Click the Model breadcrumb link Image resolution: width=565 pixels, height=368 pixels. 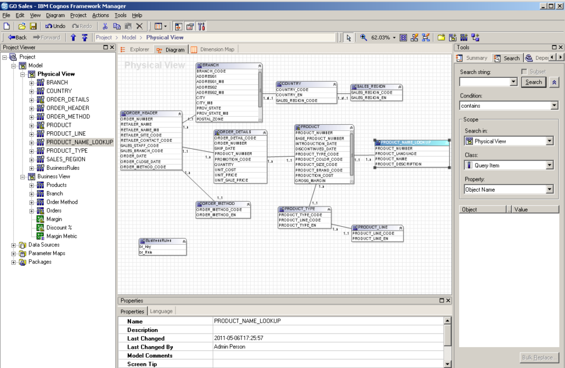[x=129, y=37]
